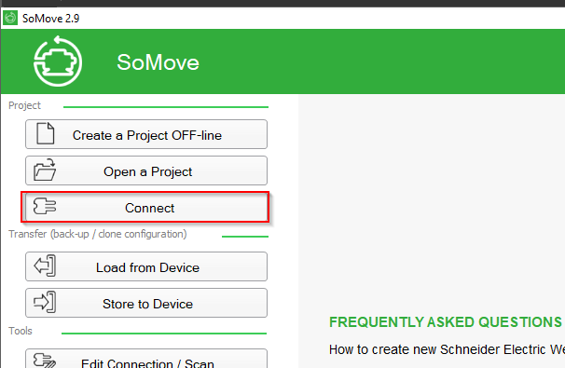Image resolution: width=565 pixels, height=368 pixels.
Task: Open the 'How to create new Schneider Electric' FAQ link
Action: (x=447, y=349)
